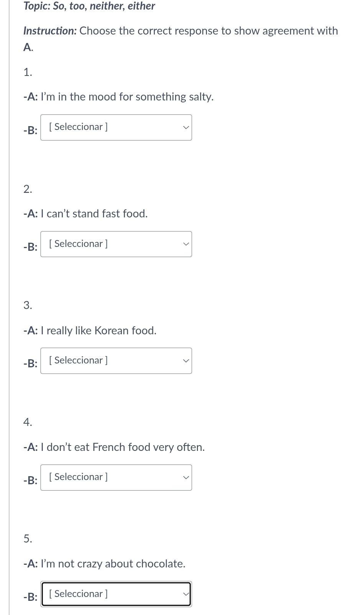The image size is (354, 615).
Task: Click the chevron arrow on question 3 selector
Action: pos(186,361)
